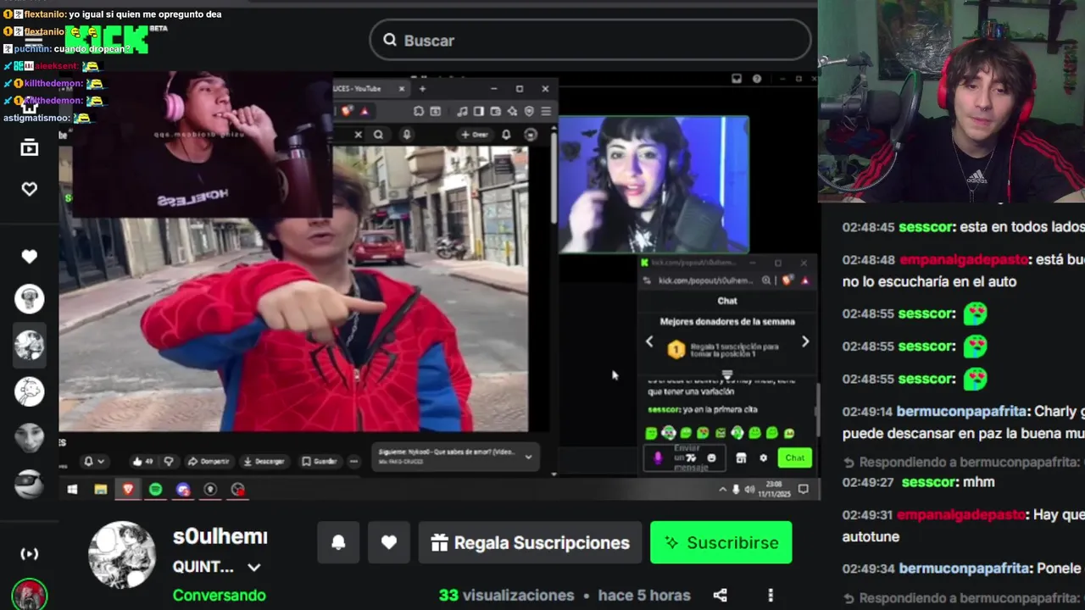Open s0ulhemi channel profile picture
1085x610 pixels.
[x=122, y=555]
